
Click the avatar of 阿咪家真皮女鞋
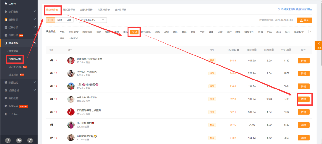(71, 138)
